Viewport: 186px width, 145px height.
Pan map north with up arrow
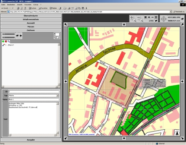(x=124, y=25)
